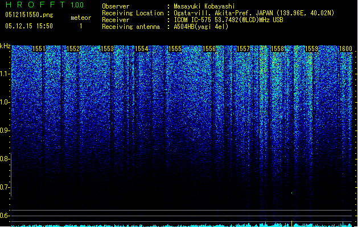Viewport: 358px width, 227px height.
Task: Click the 1559 time marker
Action: [x=311, y=49]
